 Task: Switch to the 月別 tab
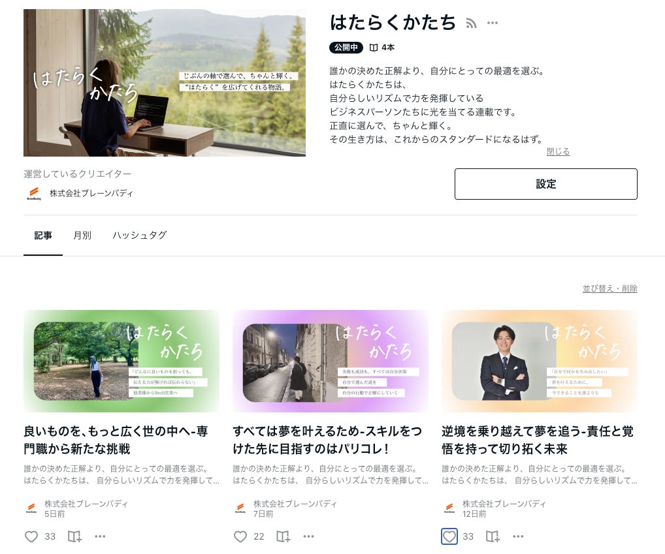pyautogui.click(x=82, y=236)
